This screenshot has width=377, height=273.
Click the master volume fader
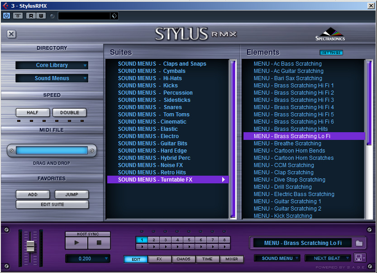coord(30,246)
